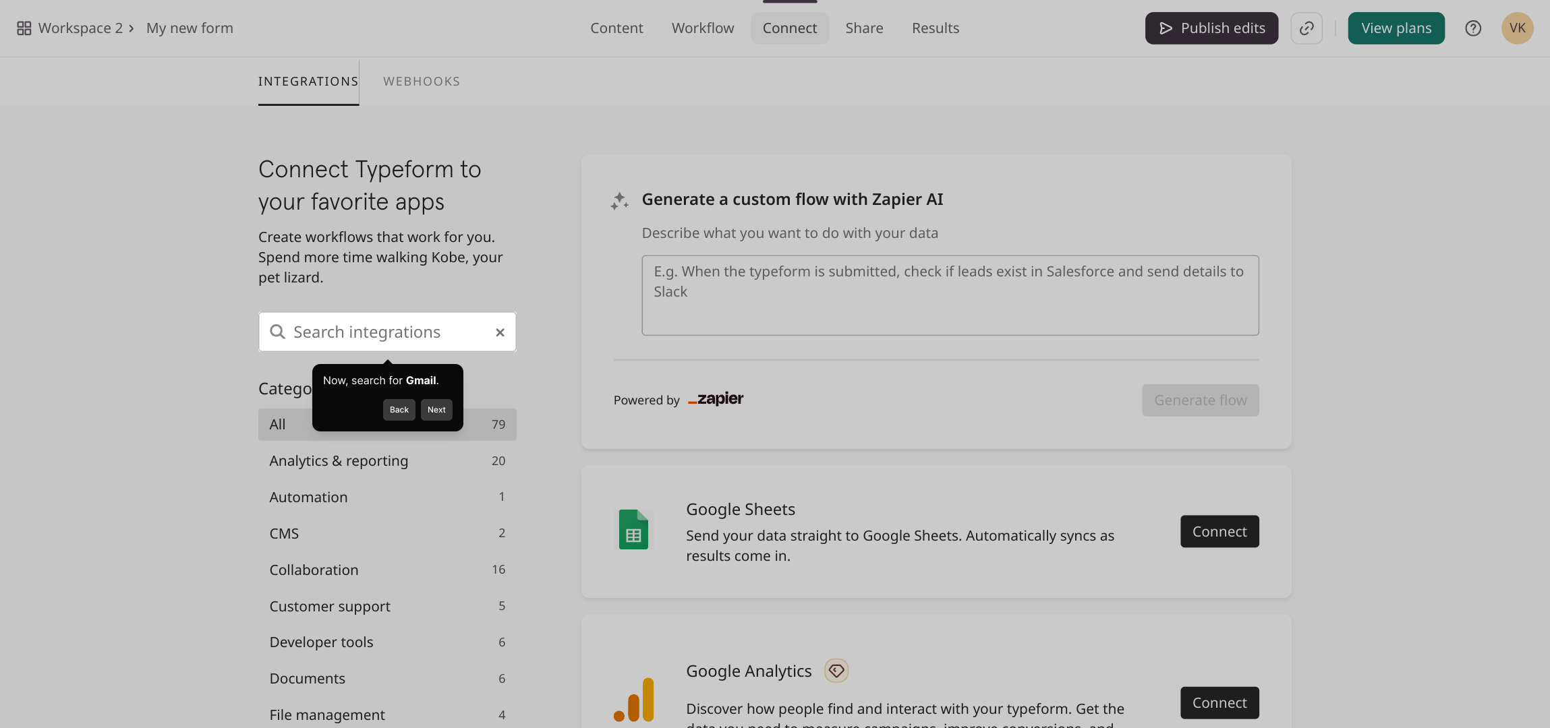Click the search magnifier icon
The width and height of the screenshot is (1550, 728).
click(x=277, y=332)
